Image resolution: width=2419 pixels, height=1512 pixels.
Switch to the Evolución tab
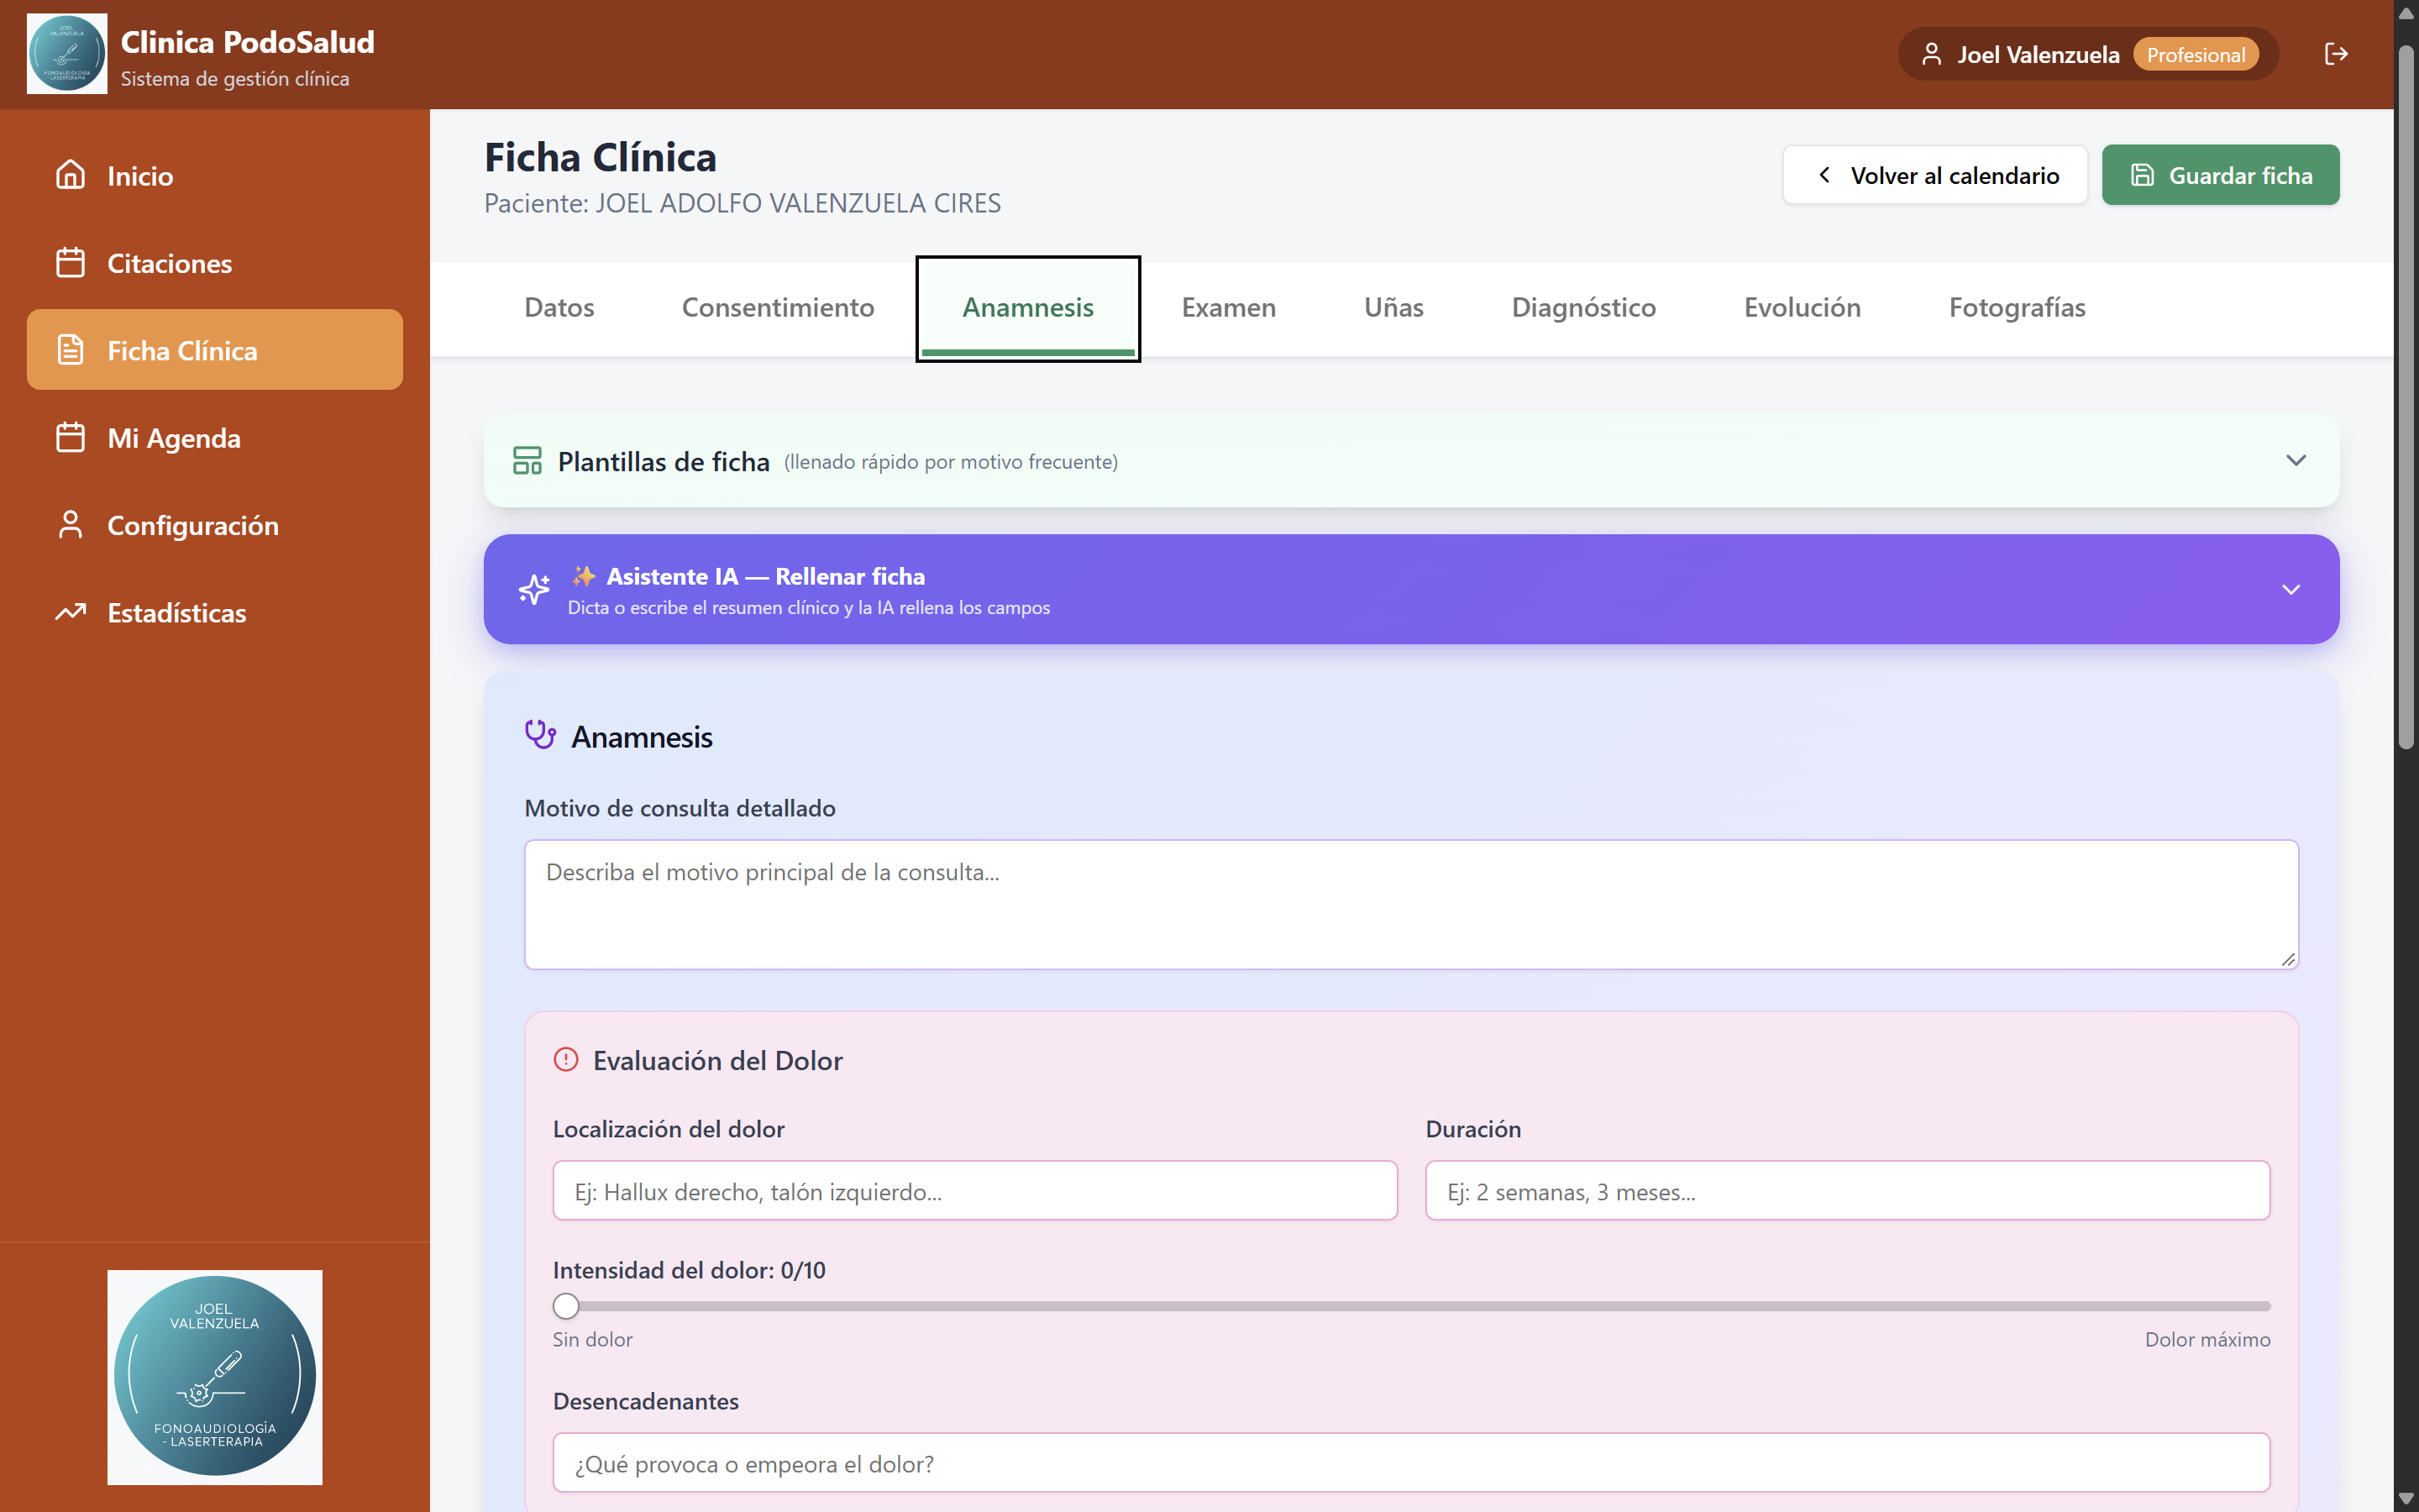tap(1802, 308)
